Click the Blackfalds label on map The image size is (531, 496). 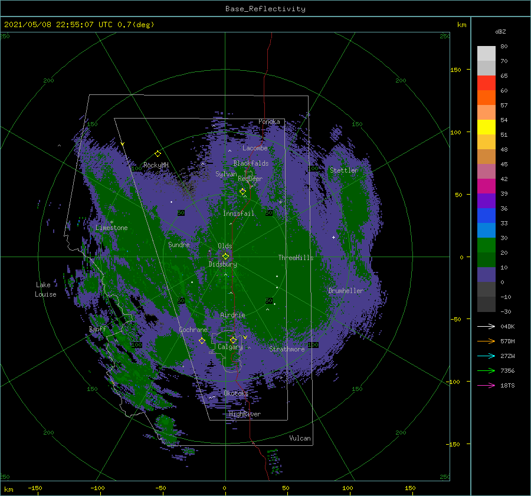pos(251,163)
